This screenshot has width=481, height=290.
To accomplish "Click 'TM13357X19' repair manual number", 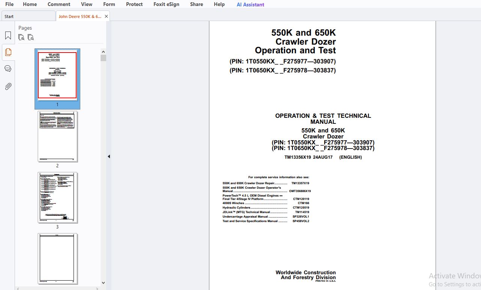I will pyautogui.click(x=300, y=183).
